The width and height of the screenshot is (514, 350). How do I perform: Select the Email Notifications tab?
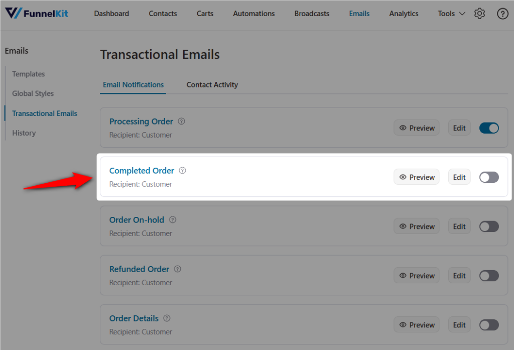(x=133, y=84)
